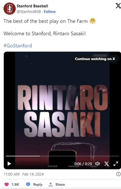Click the Reply label
The height and width of the screenshot is (189, 121).
point(38,184)
